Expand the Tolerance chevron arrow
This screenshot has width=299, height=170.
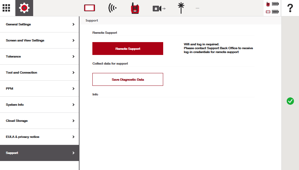[x=73, y=57]
